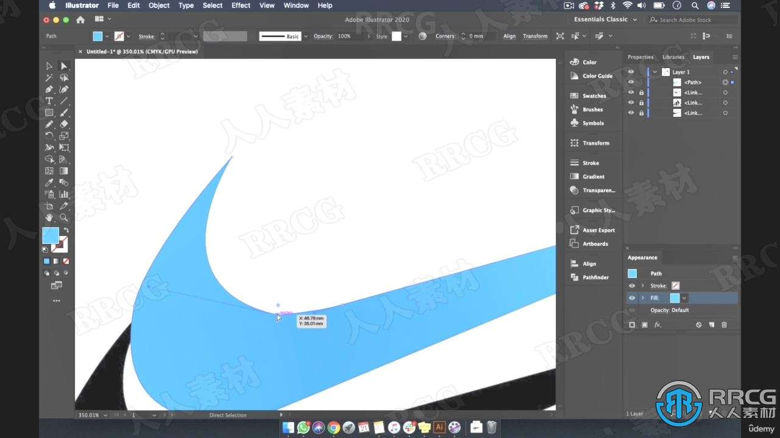Select the Eraser tool
The width and height of the screenshot is (780, 438).
click(x=64, y=124)
